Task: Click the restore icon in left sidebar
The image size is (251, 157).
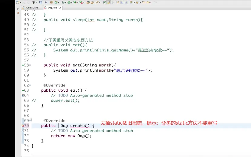Action: [x=17, y=9]
